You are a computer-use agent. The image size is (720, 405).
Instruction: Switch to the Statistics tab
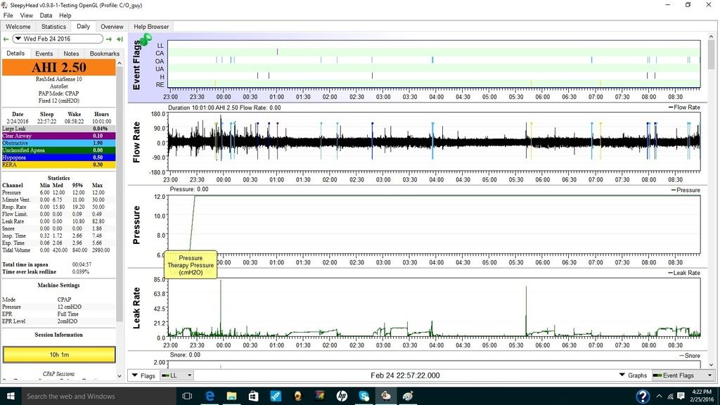click(53, 27)
